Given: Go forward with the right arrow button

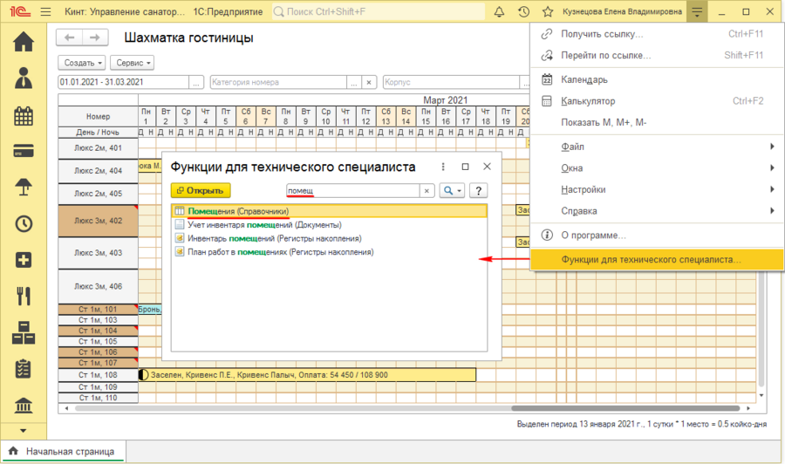Looking at the screenshot, I should tap(94, 38).
